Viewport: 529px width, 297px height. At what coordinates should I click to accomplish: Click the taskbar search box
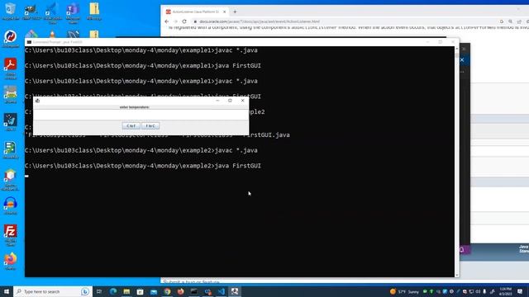[x=53, y=291]
